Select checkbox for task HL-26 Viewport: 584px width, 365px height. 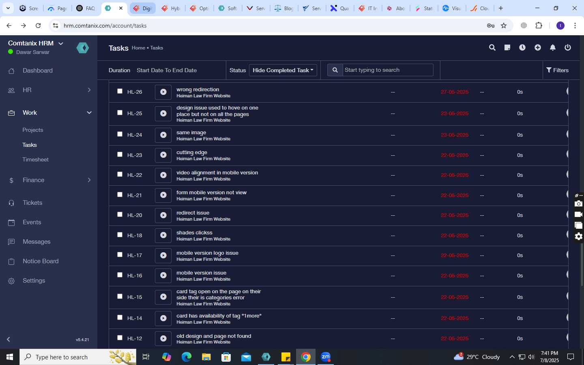(120, 91)
